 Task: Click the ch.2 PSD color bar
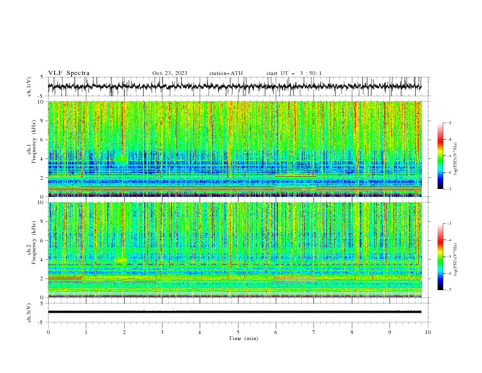pos(441,257)
